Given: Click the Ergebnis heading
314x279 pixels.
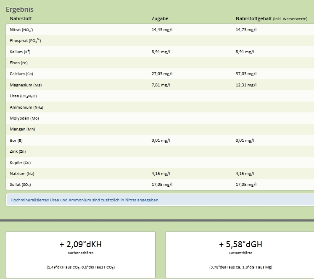Looking at the screenshot, I should pos(20,9).
